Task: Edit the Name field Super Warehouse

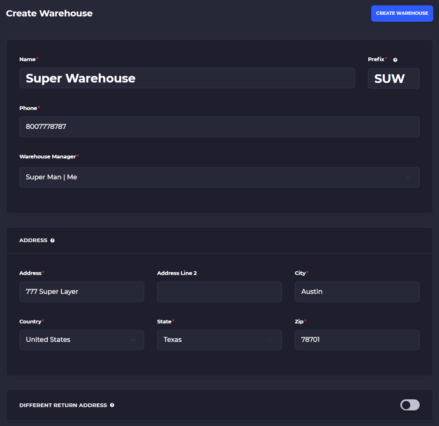Action: pos(187,78)
